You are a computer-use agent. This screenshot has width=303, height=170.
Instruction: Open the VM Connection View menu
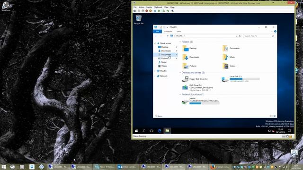[x=166, y=7]
